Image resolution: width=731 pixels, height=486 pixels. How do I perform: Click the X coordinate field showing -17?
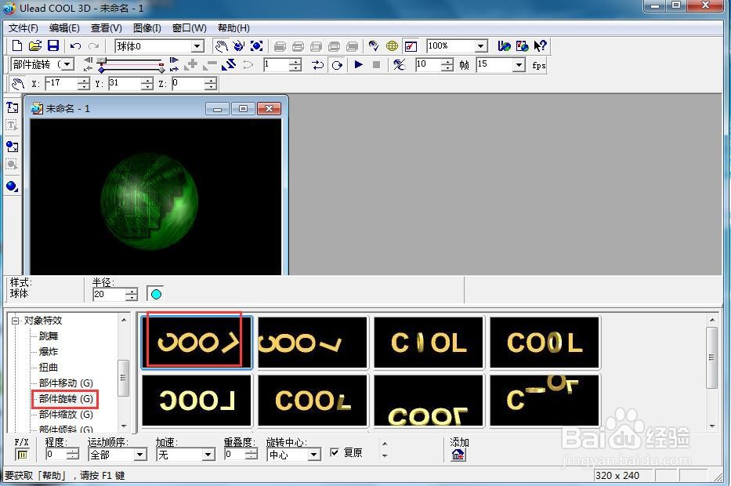tap(61, 84)
